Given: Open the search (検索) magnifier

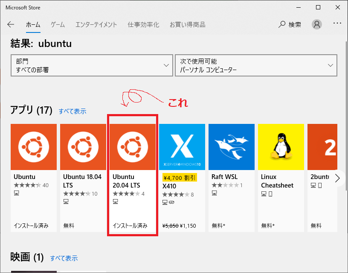Looking at the screenshot, I should coord(290,24).
